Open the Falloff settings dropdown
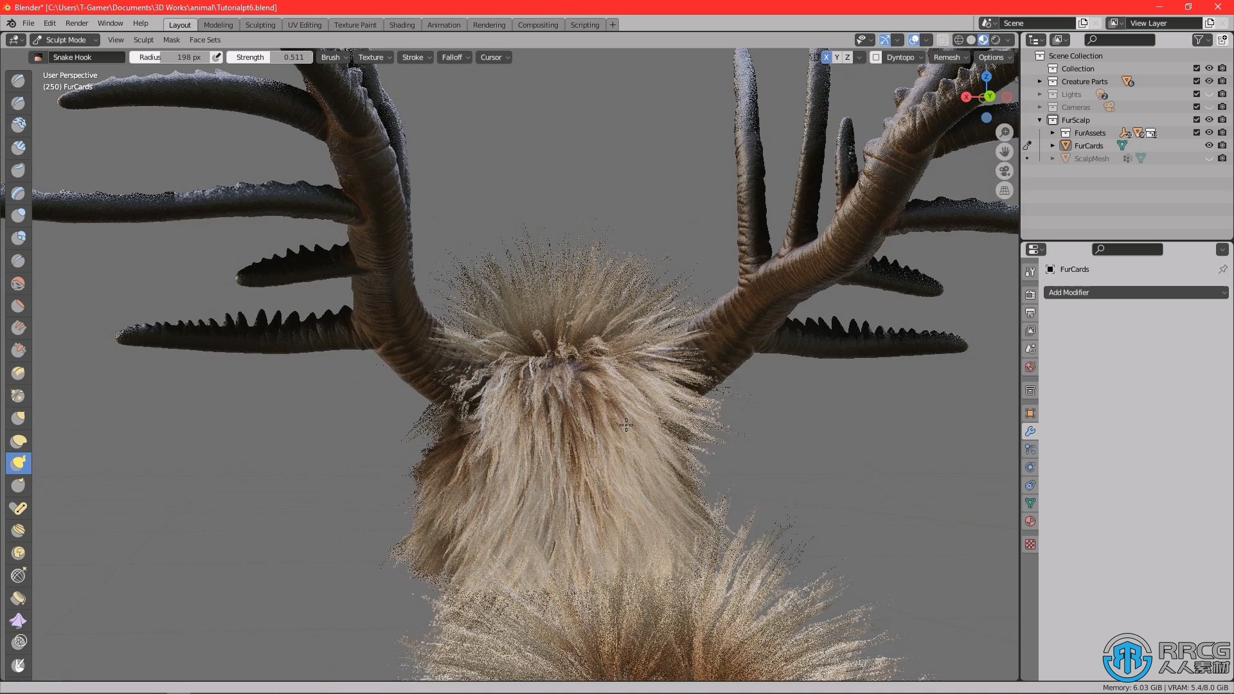The width and height of the screenshot is (1234, 694). tap(456, 57)
